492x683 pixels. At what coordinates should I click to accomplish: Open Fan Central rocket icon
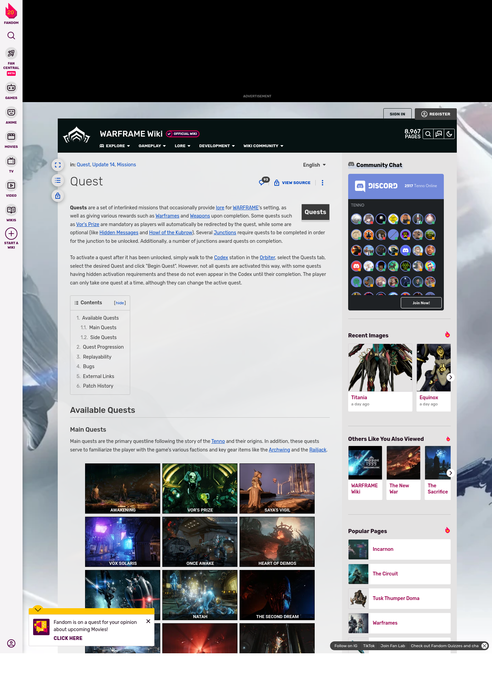11,54
